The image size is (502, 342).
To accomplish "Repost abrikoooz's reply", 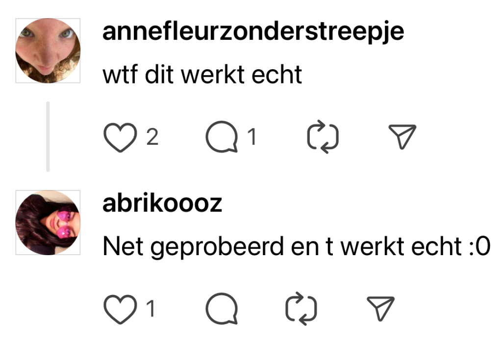I will (x=301, y=309).
